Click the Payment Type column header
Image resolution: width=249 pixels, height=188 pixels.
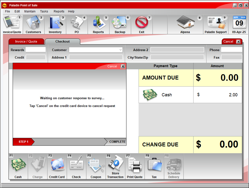click(165, 66)
